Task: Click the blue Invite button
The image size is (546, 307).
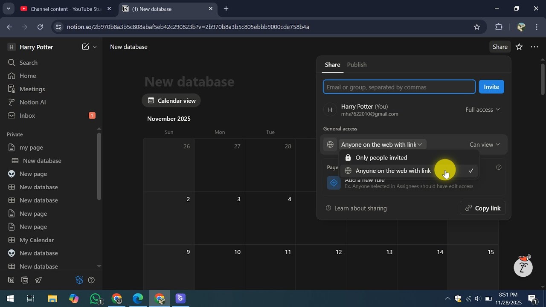Action: (x=491, y=87)
